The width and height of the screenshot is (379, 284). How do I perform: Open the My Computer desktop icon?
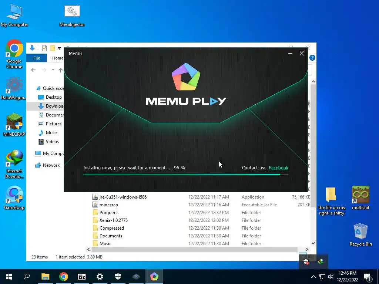point(14,15)
